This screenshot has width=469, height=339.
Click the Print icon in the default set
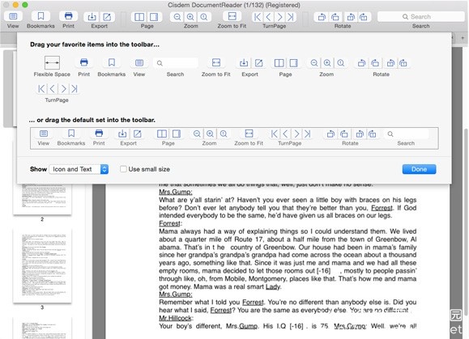(99, 133)
